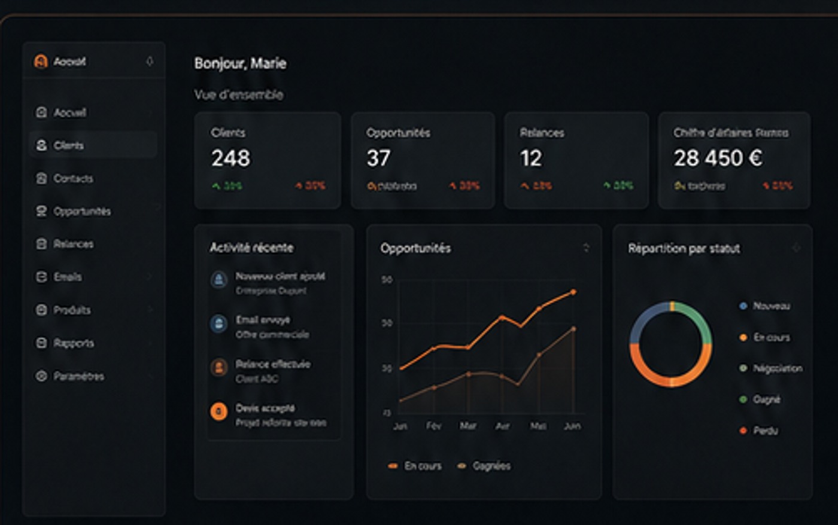Viewport: 838px width, 525px height.
Task: Open the Opportunités chart period selector arrows
Action: click(586, 248)
